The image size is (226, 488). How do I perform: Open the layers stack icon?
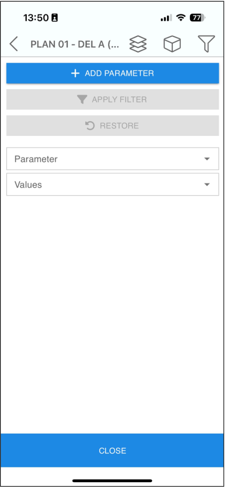(x=138, y=44)
